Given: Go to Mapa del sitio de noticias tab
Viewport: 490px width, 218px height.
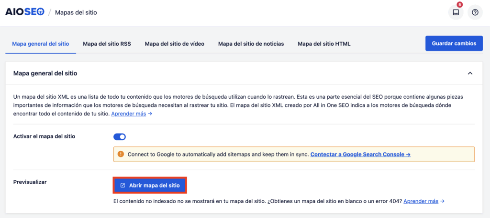Looking at the screenshot, I should tap(251, 44).
